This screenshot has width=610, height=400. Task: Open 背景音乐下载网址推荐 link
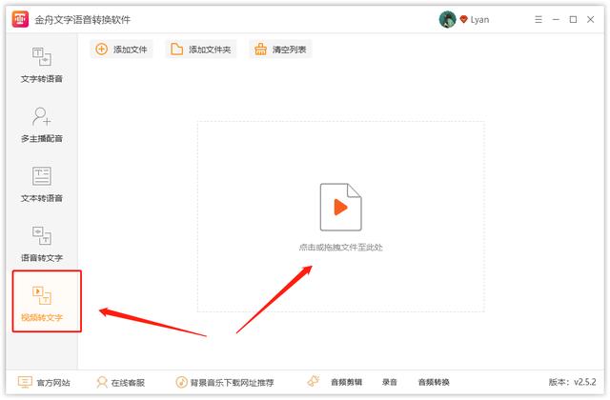click(x=225, y=383)
